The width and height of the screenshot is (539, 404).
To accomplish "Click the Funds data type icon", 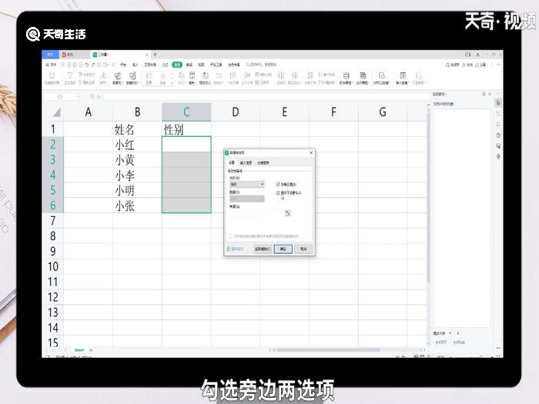I will 163,75.
